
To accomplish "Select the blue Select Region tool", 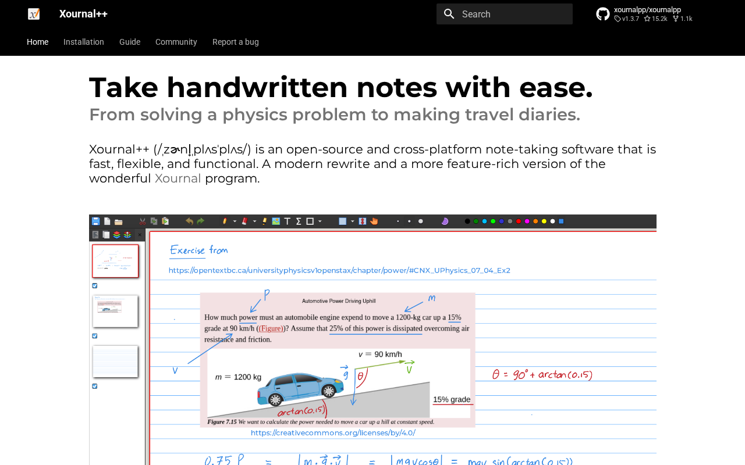I will click(x=342, y=221).
